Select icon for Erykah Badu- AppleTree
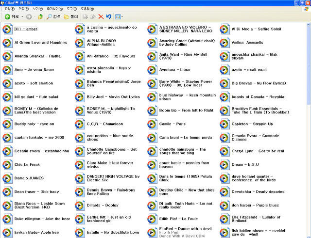 7,233
